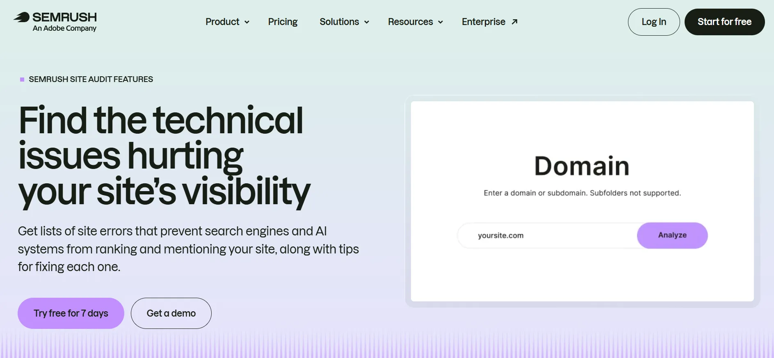The width and height of the screenshot is (774, 358).
Task: Click Try free for 7 days
Action: (x=71, y=313)
